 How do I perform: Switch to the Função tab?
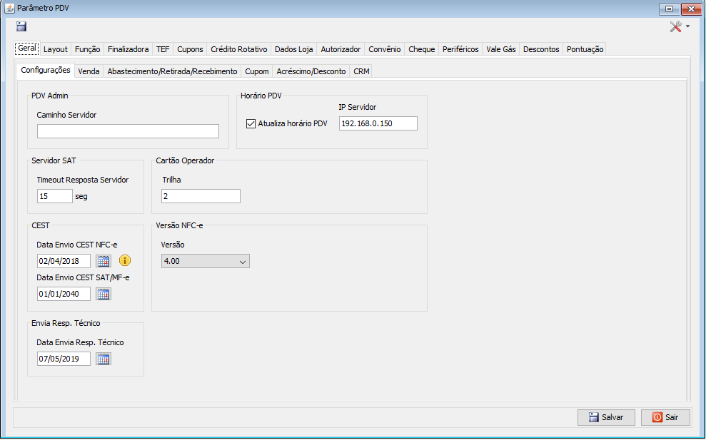pos(87,49)
